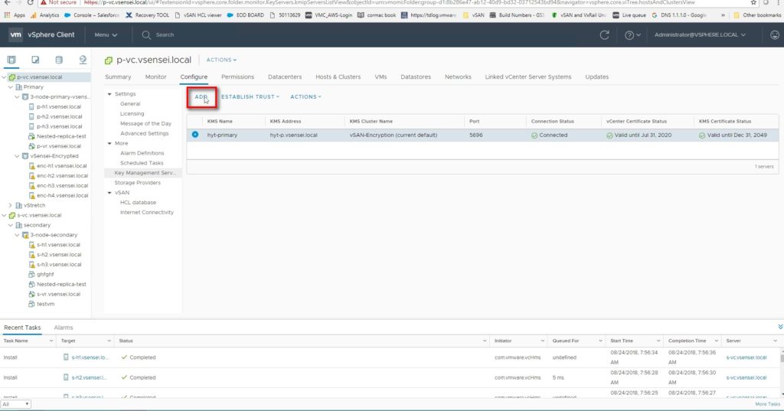This screenshot has width=784, height=411.
Task: Open the Networking inventory view icon
Action: (83, 60)
